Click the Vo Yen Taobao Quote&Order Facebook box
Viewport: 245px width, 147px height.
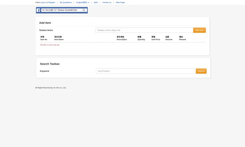click(x=62, y=10)
